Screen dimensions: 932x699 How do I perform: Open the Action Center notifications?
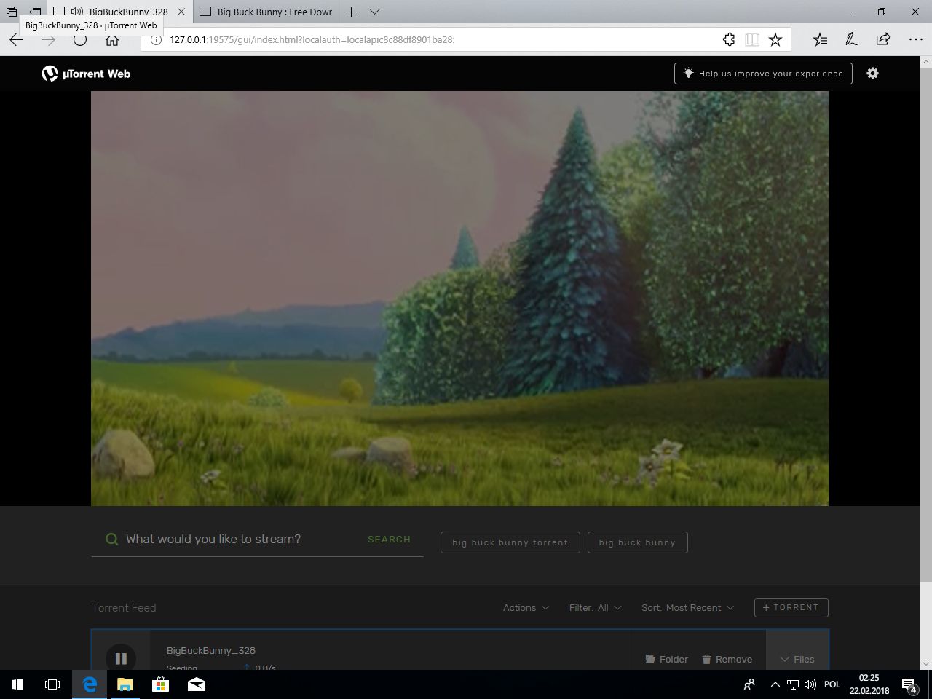[x=909, y=684]
